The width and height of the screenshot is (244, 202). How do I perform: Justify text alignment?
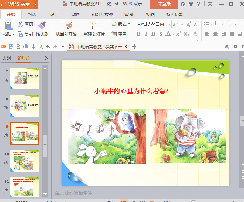click(232, 34)
